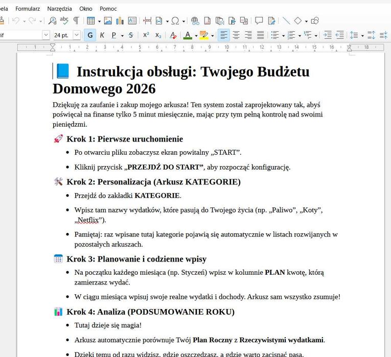Apply the yellow highlighting color

coord(204,35)
